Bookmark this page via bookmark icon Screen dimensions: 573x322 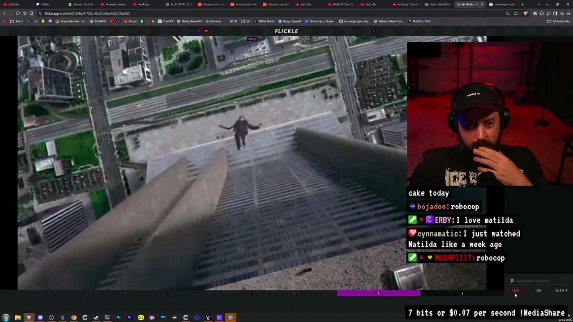(31, 13)
